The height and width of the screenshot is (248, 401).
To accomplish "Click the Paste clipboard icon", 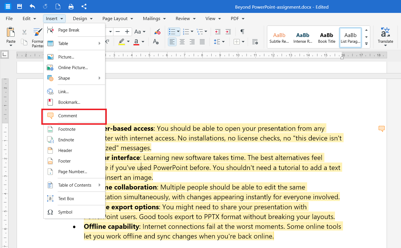I will [x=11, y=32].
